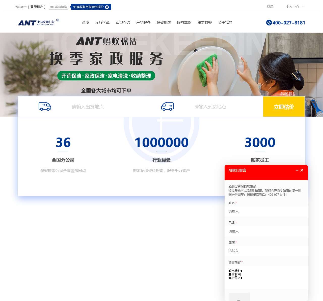Open 服务案例 page
This screenshot has height=301, width=323.
point(184,23)
